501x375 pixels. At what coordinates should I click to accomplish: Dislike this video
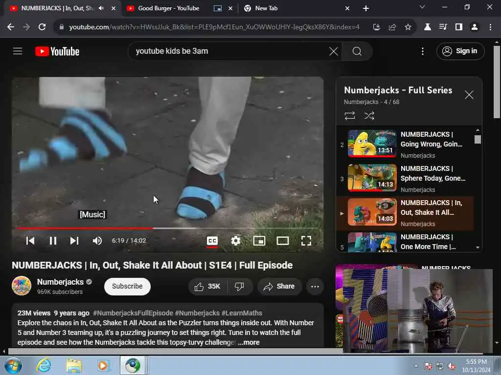(x=240, y=286)
